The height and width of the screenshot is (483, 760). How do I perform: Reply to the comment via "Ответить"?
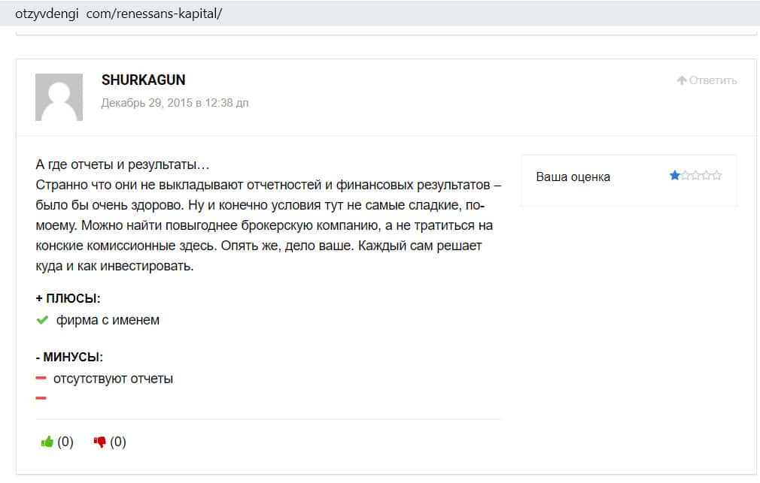(707, 80)
